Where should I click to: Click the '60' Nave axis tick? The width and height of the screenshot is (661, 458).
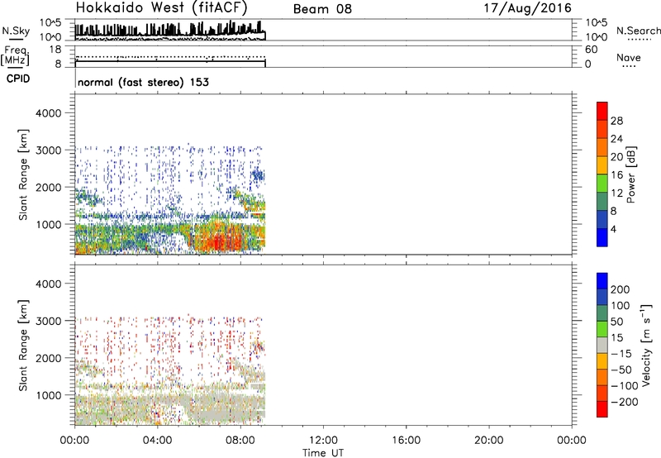click(x=591, y=50)
